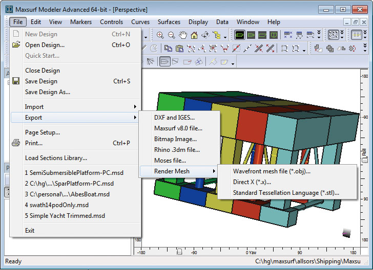
Task: Select Direct X (*.x)... export option
Action: 287,182
